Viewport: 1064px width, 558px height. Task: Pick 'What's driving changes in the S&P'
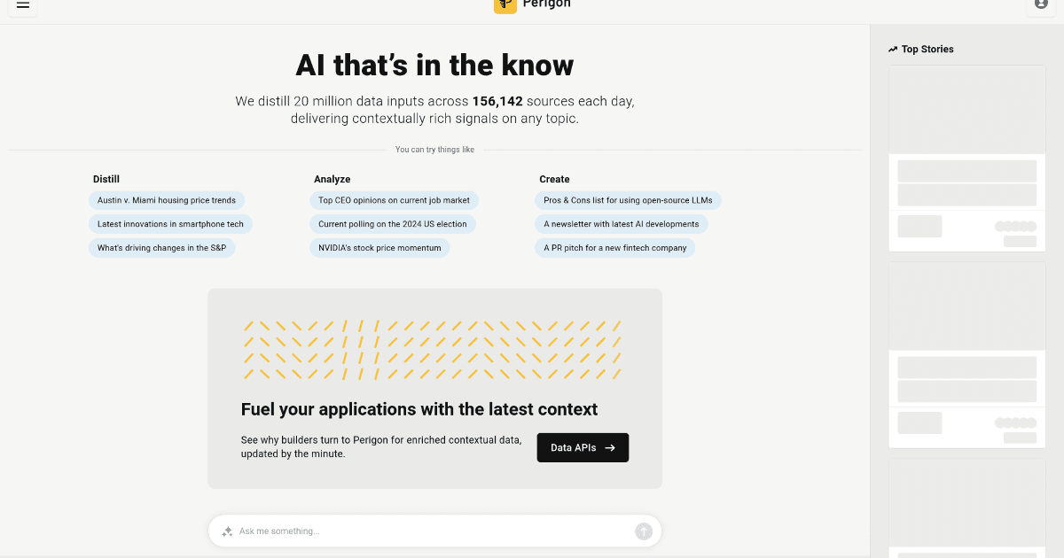161,248
